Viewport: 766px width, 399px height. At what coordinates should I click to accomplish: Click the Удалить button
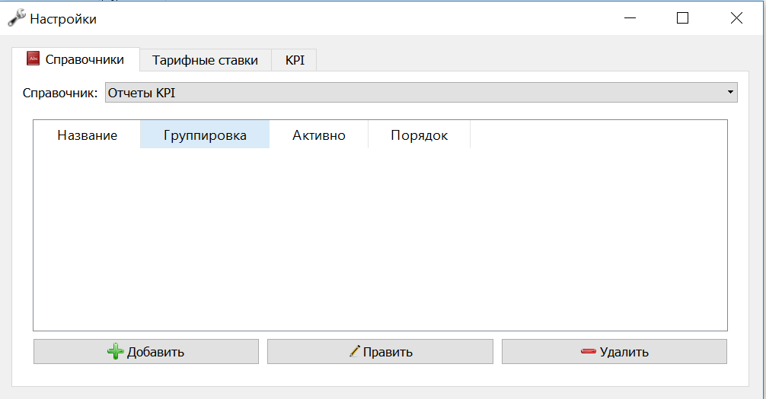614,352
